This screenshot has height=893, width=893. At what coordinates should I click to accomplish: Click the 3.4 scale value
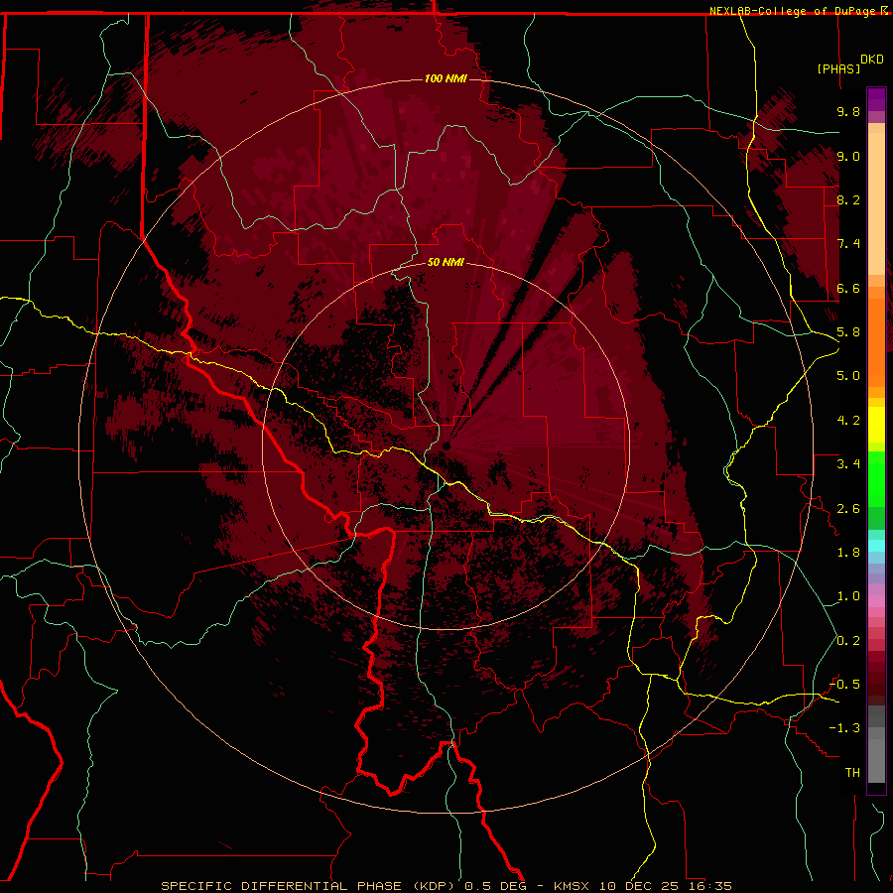pos(848,464)
